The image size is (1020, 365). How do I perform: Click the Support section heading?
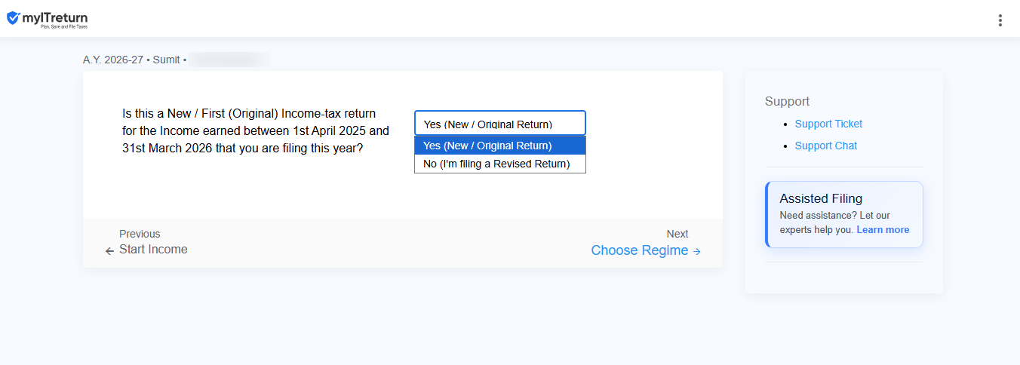coord(787,101)
